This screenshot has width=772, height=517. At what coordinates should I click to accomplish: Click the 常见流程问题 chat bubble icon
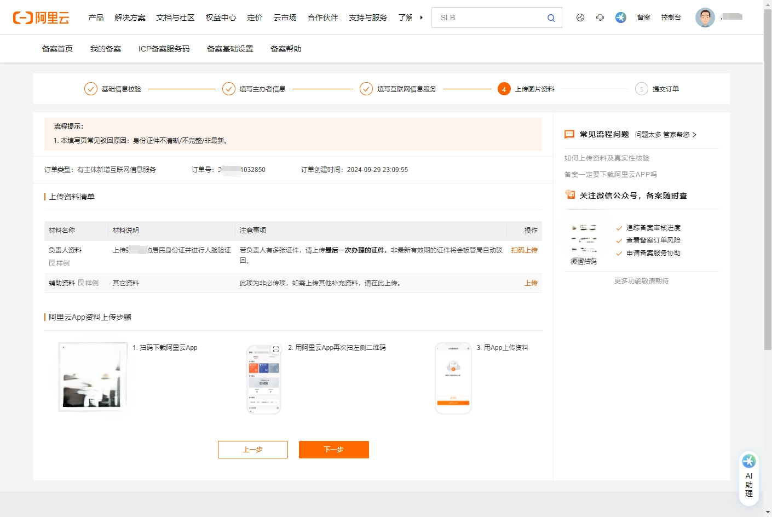pos(569,134)
